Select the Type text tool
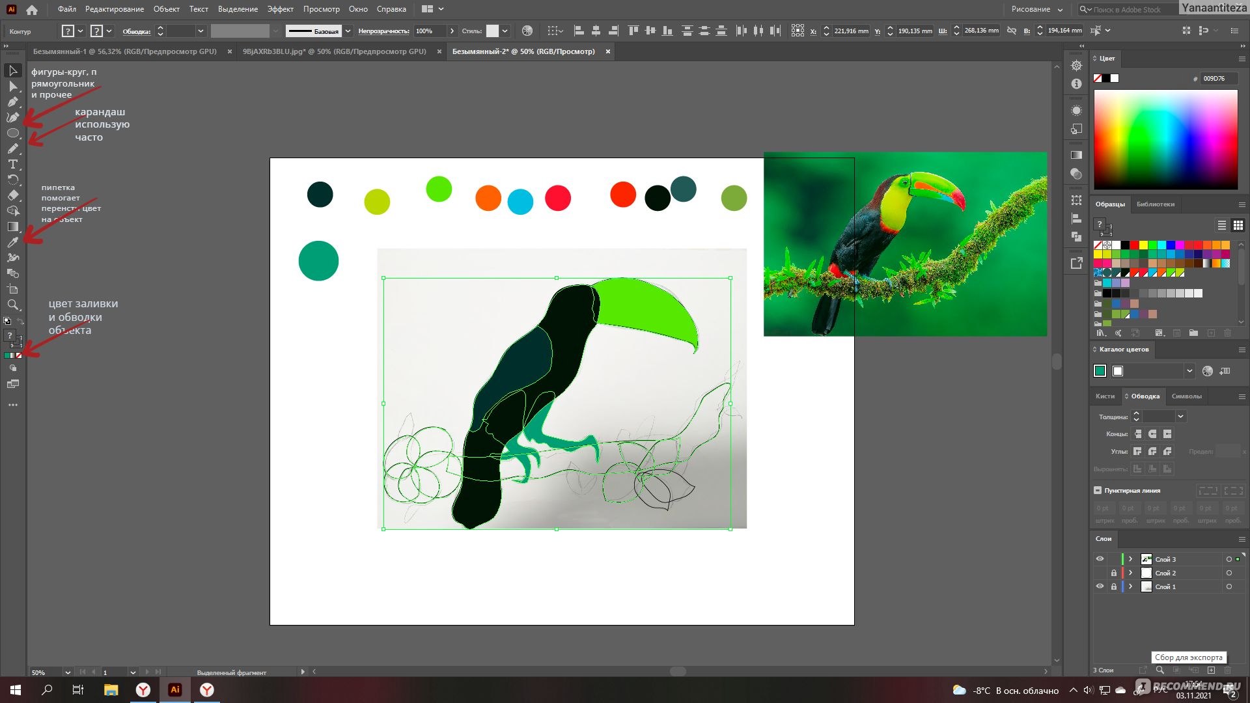This screenshot has width=1250, height=703. coord(12,163)
